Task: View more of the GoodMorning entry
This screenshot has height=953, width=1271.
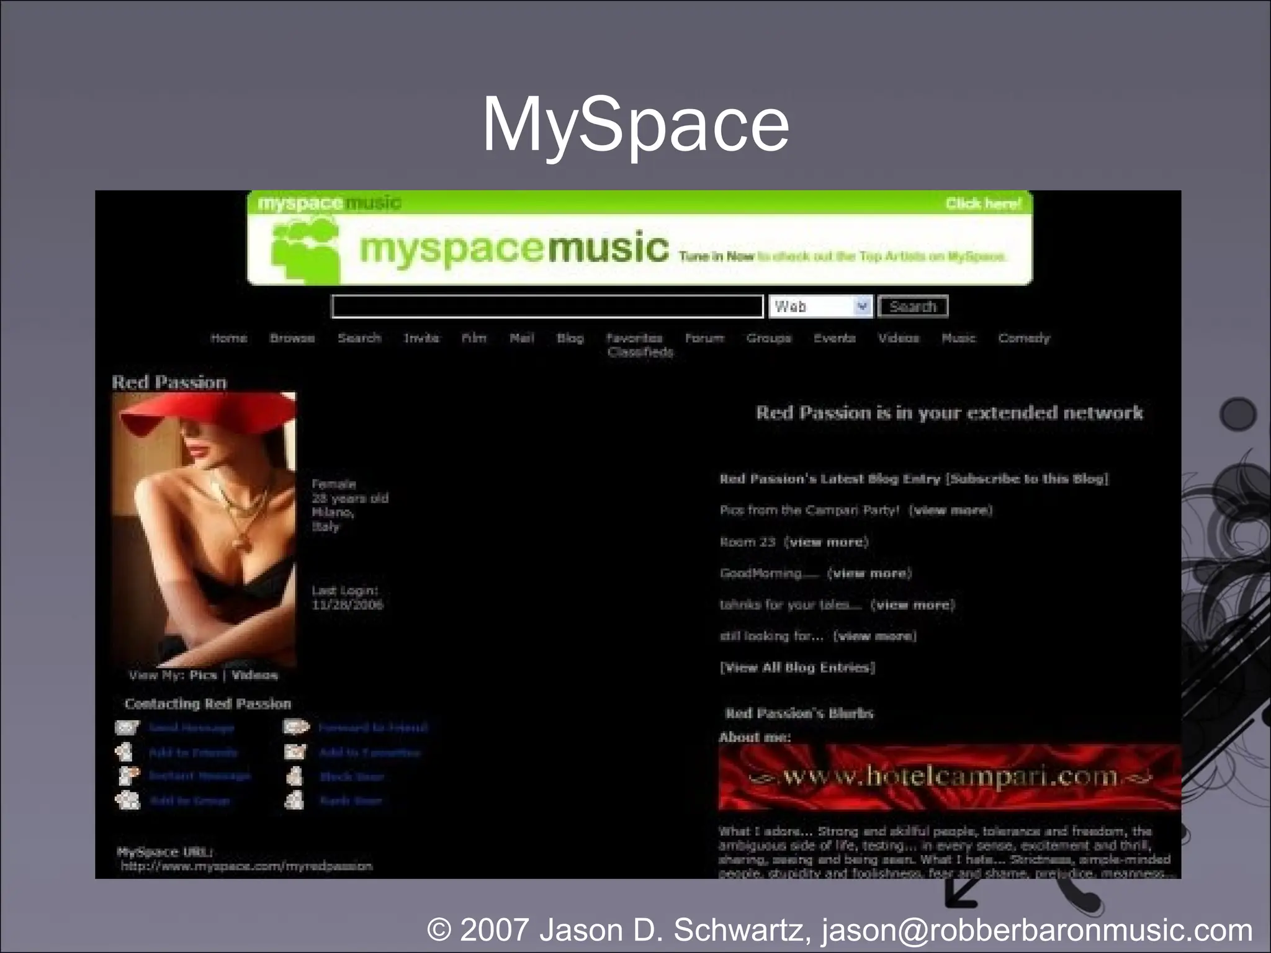Action: click(869, 573)
